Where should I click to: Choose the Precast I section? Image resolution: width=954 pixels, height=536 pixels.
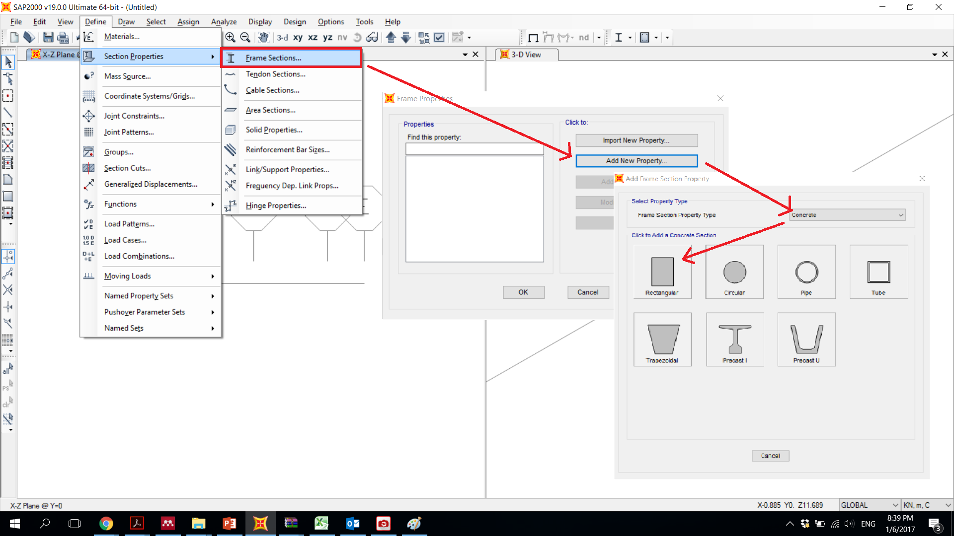pyautogui.click(x=734, y=339)
